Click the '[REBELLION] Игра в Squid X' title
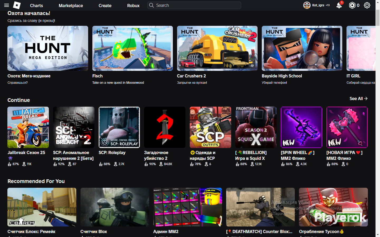This screenshot has width=380, height=237. pos(251,155)
